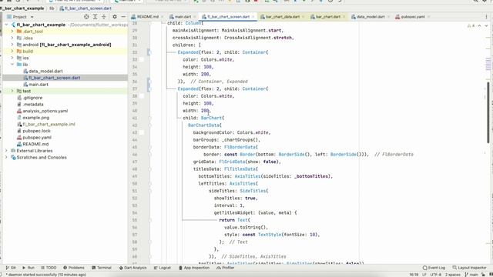Select pubspec.yaml in project tree
493x277 pixels.
pos(37,138)
